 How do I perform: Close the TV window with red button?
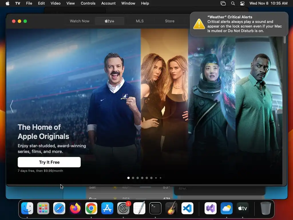coord(14,21)
